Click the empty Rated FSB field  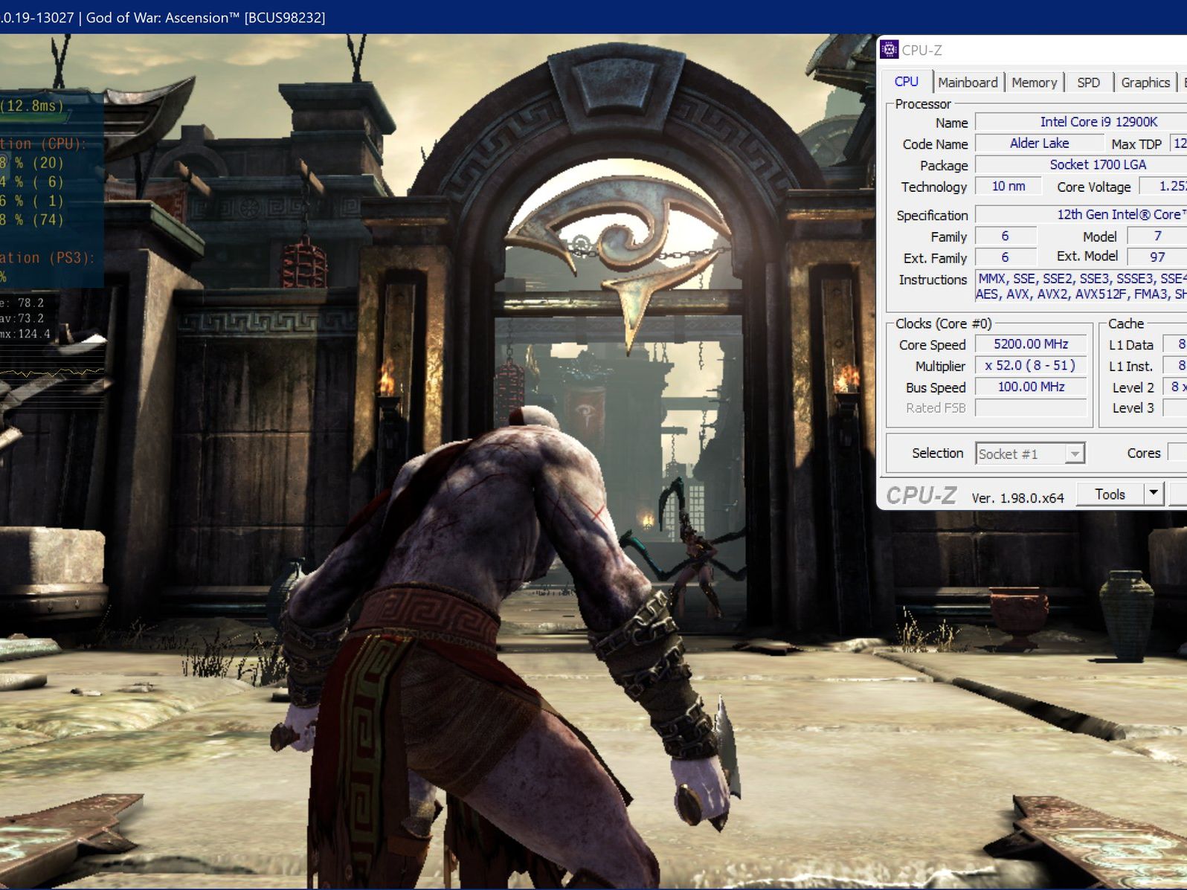tap(1031, 408)
